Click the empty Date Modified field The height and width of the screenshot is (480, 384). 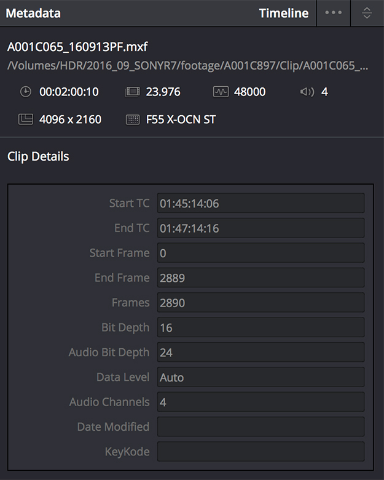pos(261,426)
